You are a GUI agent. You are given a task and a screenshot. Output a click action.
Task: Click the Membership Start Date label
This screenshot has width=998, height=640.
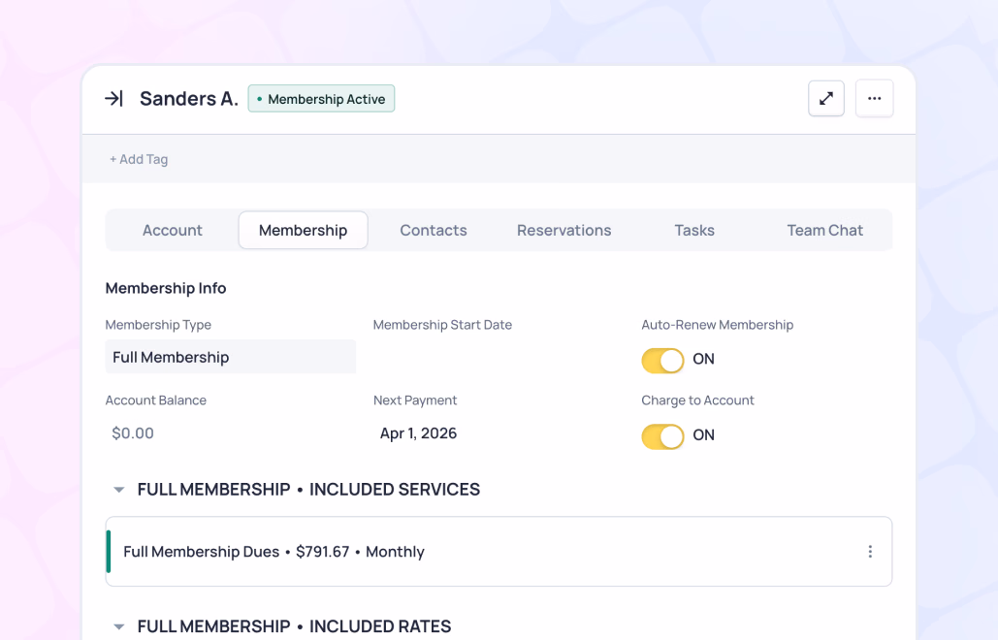(x=442, y=325)
